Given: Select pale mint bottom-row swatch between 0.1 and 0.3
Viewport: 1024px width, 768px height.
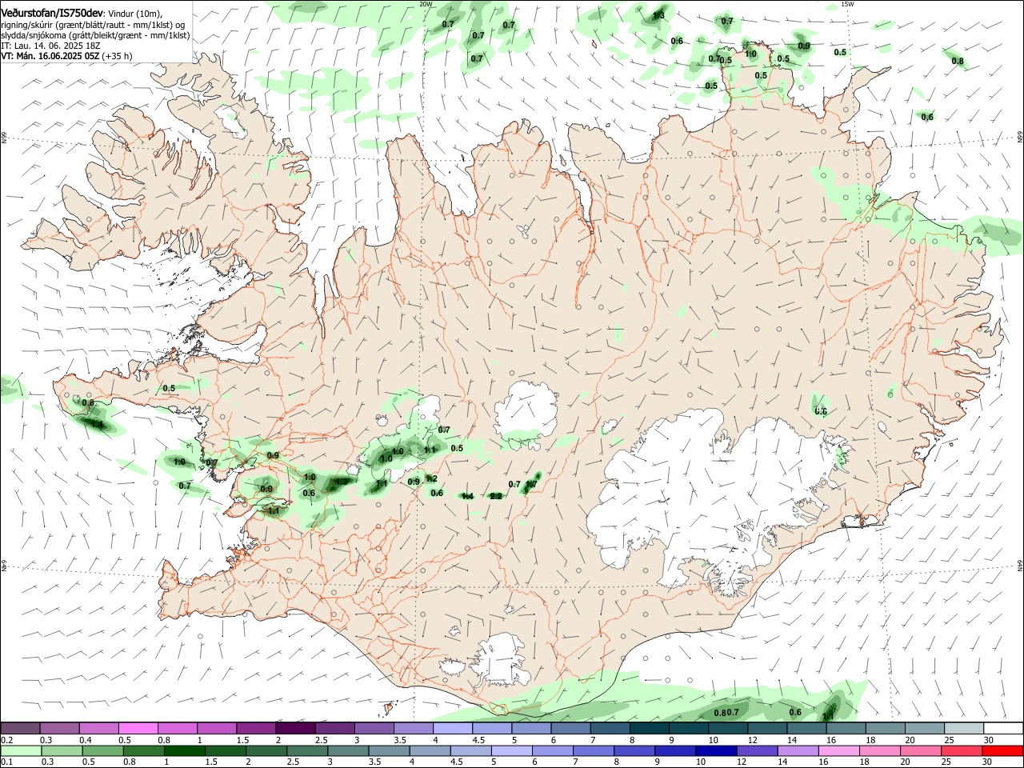Looking at the screenshot, I should (21, 750).
